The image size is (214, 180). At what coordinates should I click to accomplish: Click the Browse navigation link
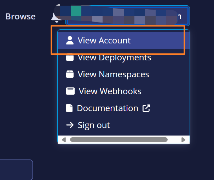coord(21,16)
